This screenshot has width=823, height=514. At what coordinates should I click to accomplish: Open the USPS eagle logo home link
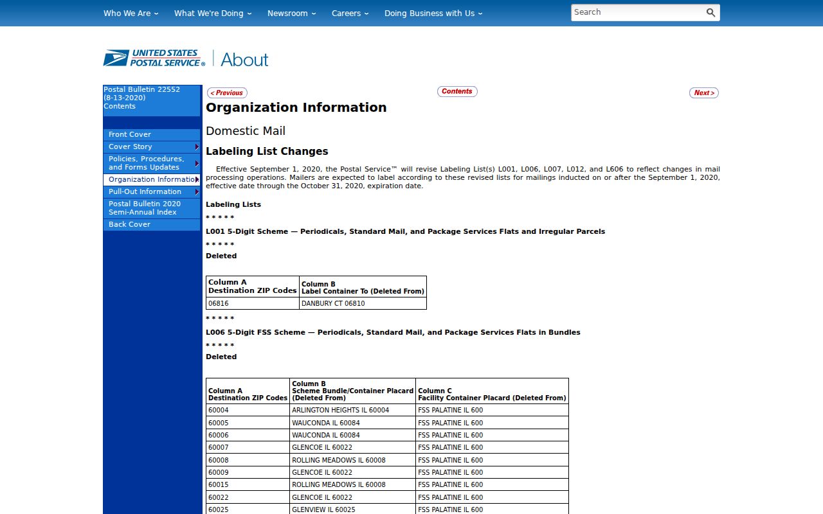pyautogui.click(x=154, y=58)
